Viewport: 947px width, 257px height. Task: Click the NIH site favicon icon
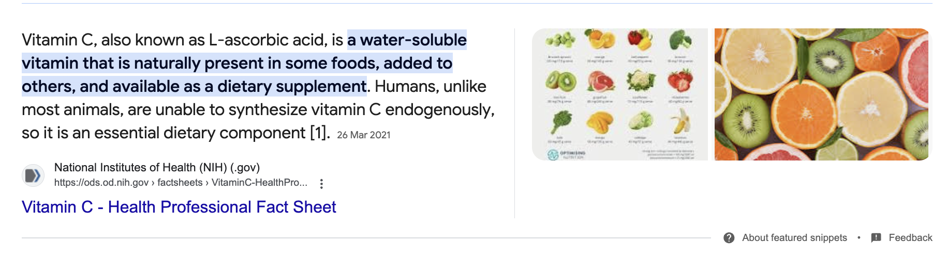tap(33, 175)
